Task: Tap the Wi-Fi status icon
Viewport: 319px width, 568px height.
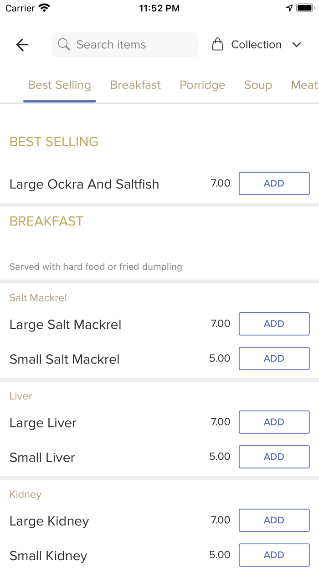Action: coord(44,8)
